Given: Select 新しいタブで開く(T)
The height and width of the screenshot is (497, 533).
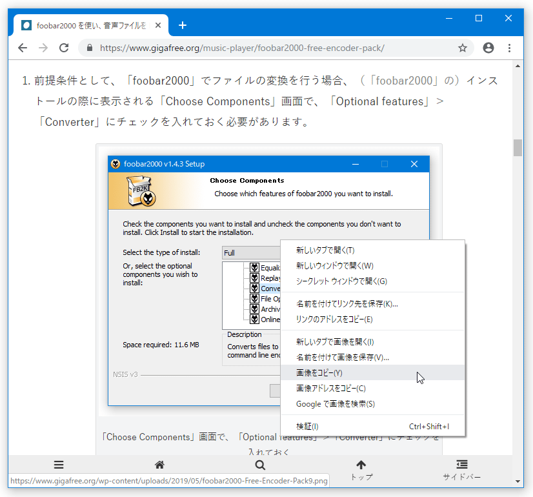Looking at the screenshot, I should (372, 250).
